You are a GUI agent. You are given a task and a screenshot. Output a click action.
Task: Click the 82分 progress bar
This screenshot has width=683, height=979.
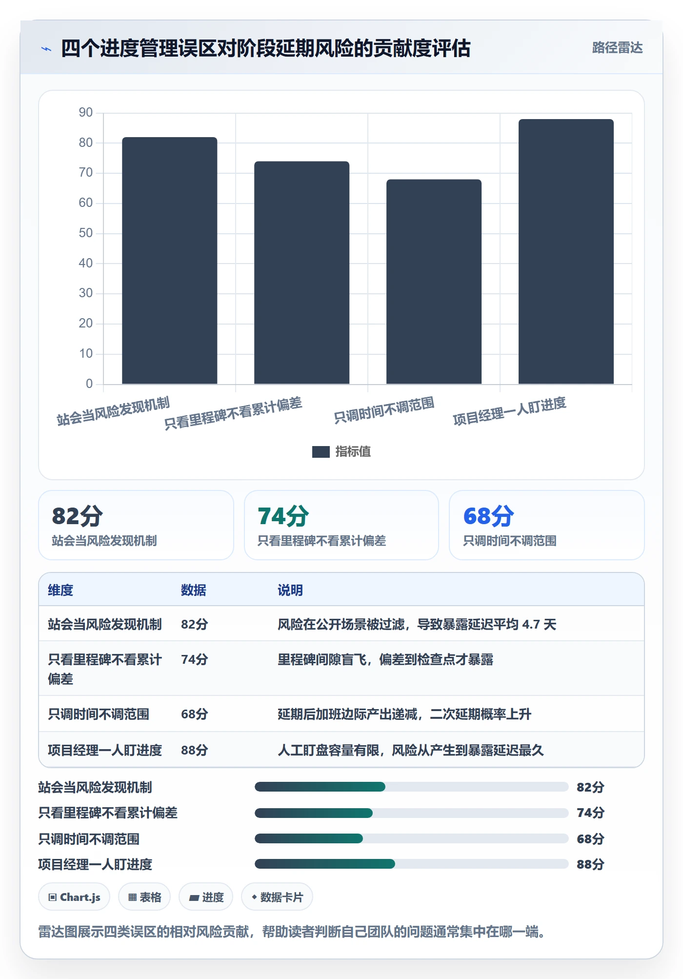[411, 787]
